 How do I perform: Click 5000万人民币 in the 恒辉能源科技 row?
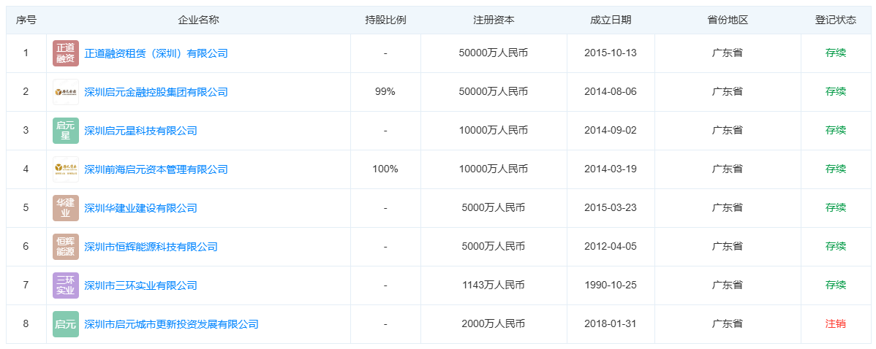(494, 247)
